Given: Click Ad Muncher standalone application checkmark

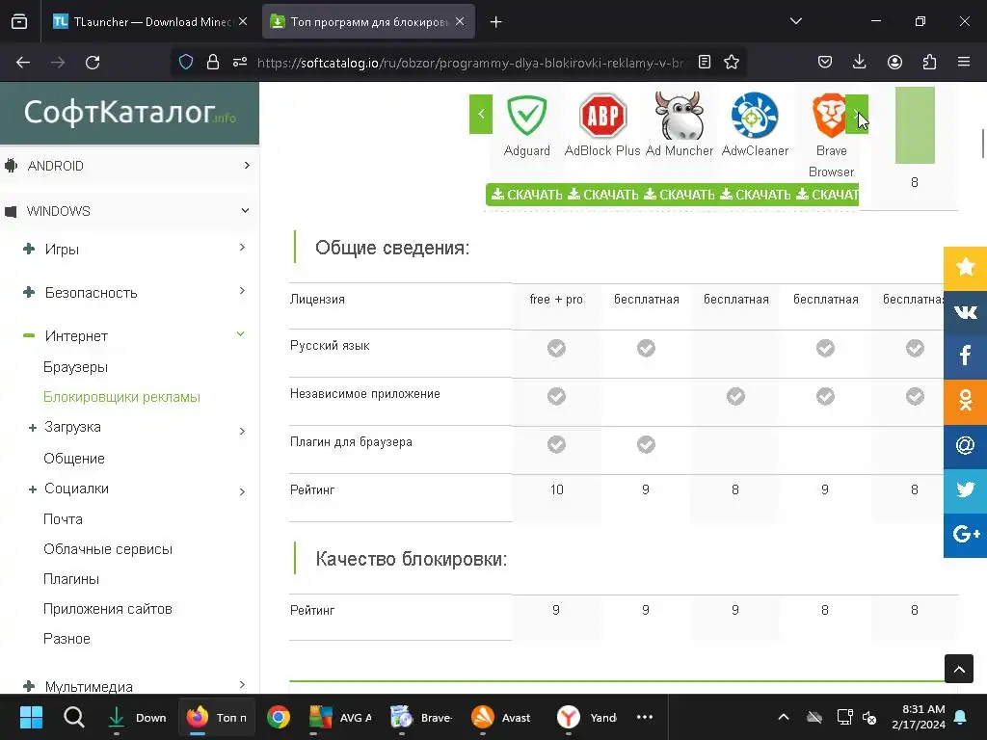Looking at the screenshot, I should tap(735, 396).
